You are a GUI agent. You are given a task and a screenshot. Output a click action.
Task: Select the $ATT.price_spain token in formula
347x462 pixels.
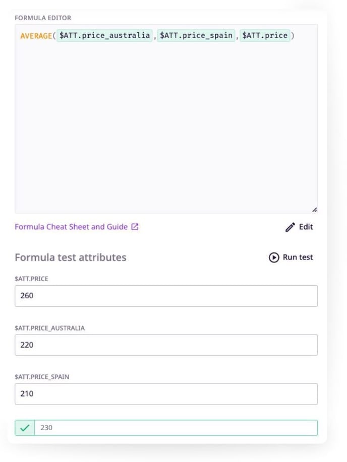[196, 36]
